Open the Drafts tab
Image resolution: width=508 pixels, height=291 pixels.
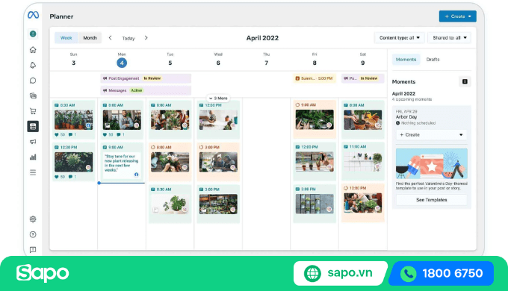coord(433,60)
